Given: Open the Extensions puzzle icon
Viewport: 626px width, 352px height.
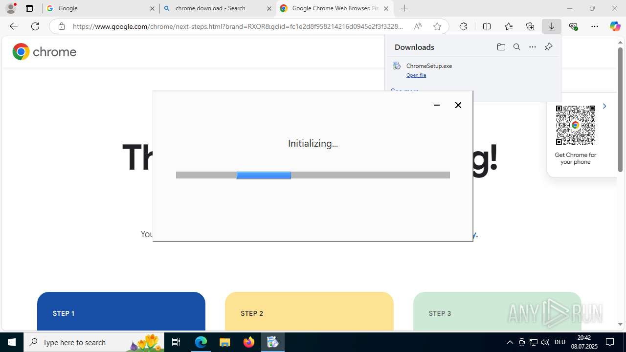Looking at the screenshot, I should [x=463, y=26].
